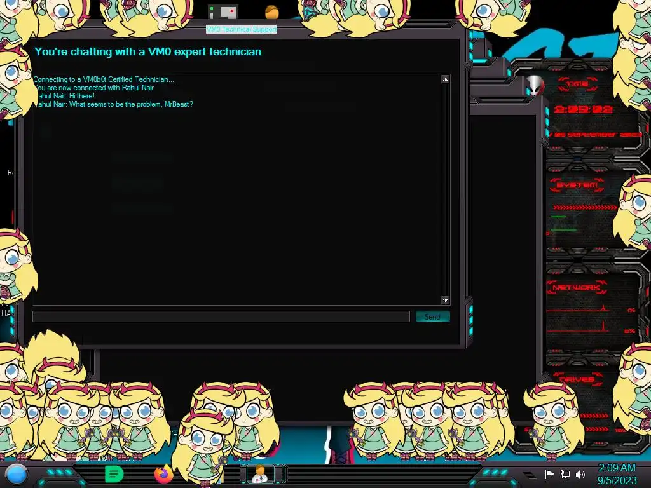
Task: Open the volume speaker tray icon
Action: 580,474
